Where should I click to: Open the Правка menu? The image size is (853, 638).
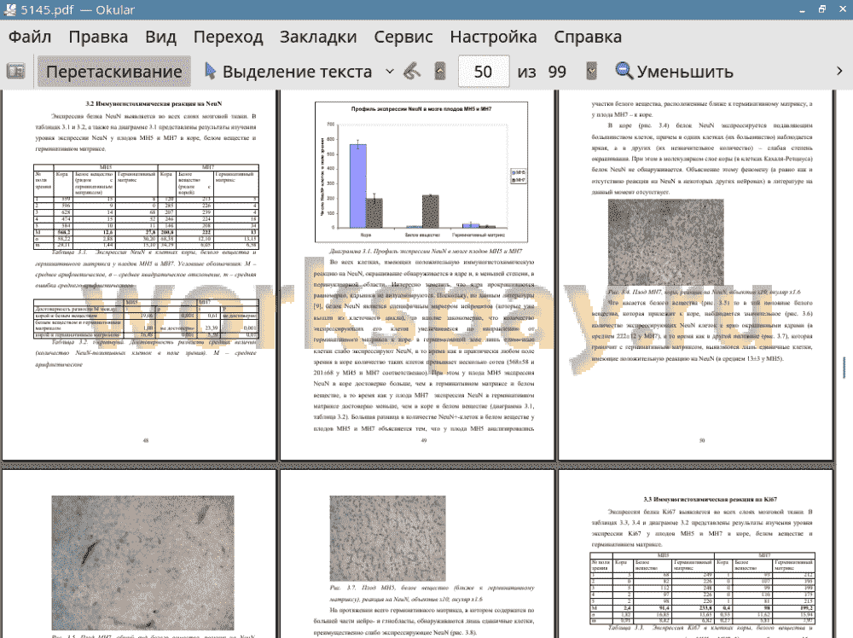tap(98, 37)
